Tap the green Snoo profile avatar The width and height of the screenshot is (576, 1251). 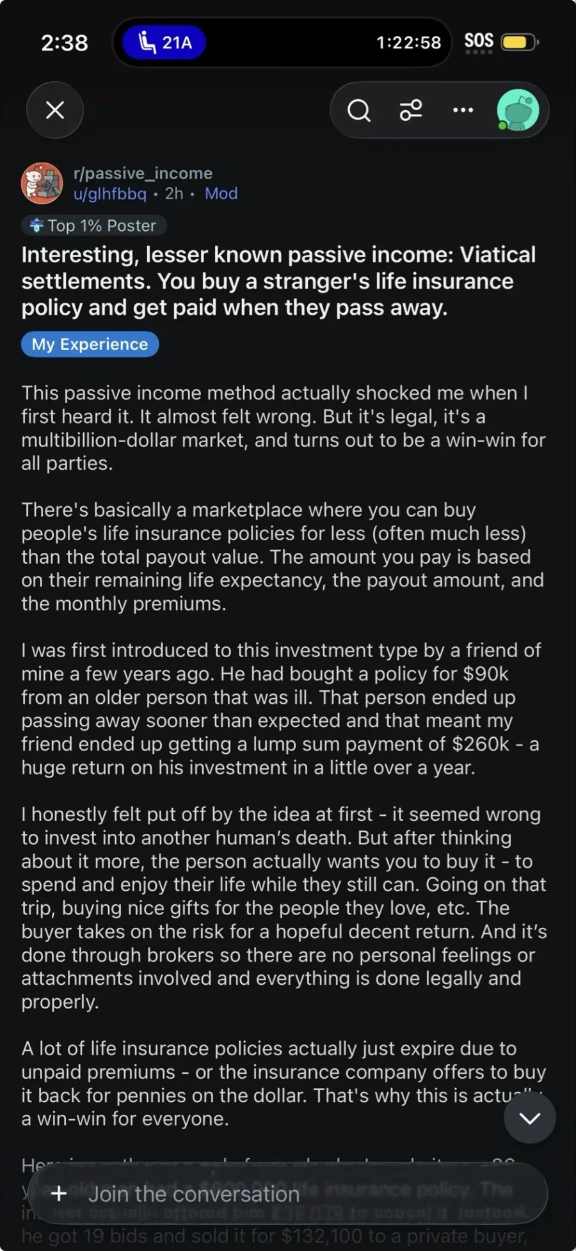pyautogui.click(x=518, y=110)
